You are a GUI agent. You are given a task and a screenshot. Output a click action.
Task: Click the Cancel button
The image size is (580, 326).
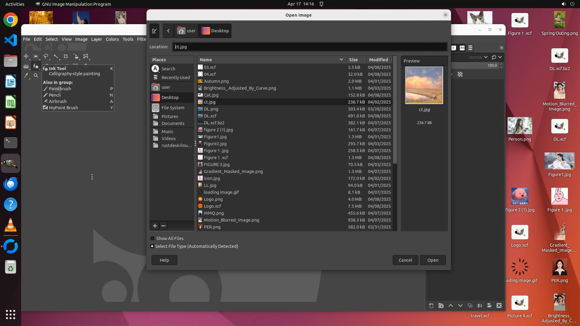point(405,260)
